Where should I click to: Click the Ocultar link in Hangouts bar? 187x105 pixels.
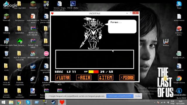138,96
